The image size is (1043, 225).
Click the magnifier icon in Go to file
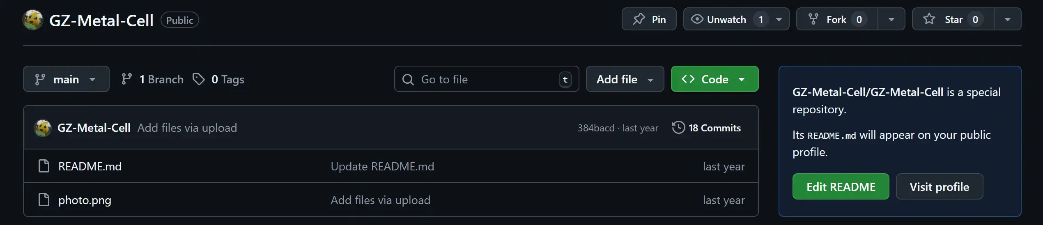[x=408, y=79]
